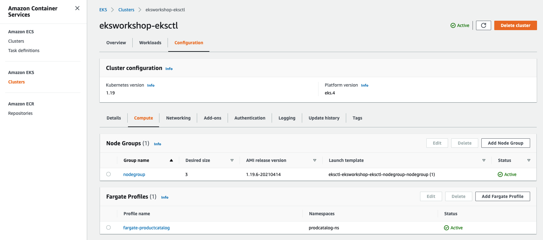Open Clusters under Amazon EKS
Screen dimensions: 543x240
tap(16, 82)
